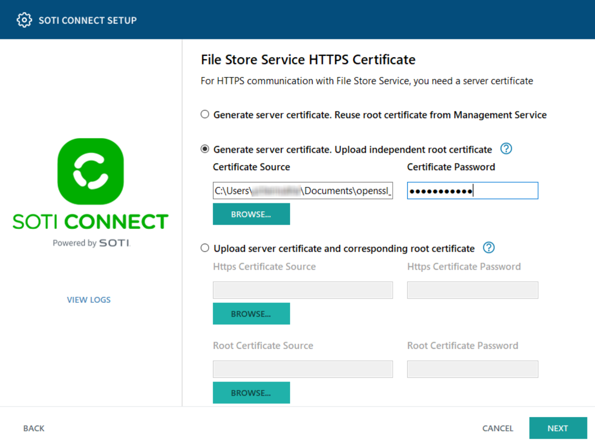Open help for independent root certificate option

[x=506, y=149]
